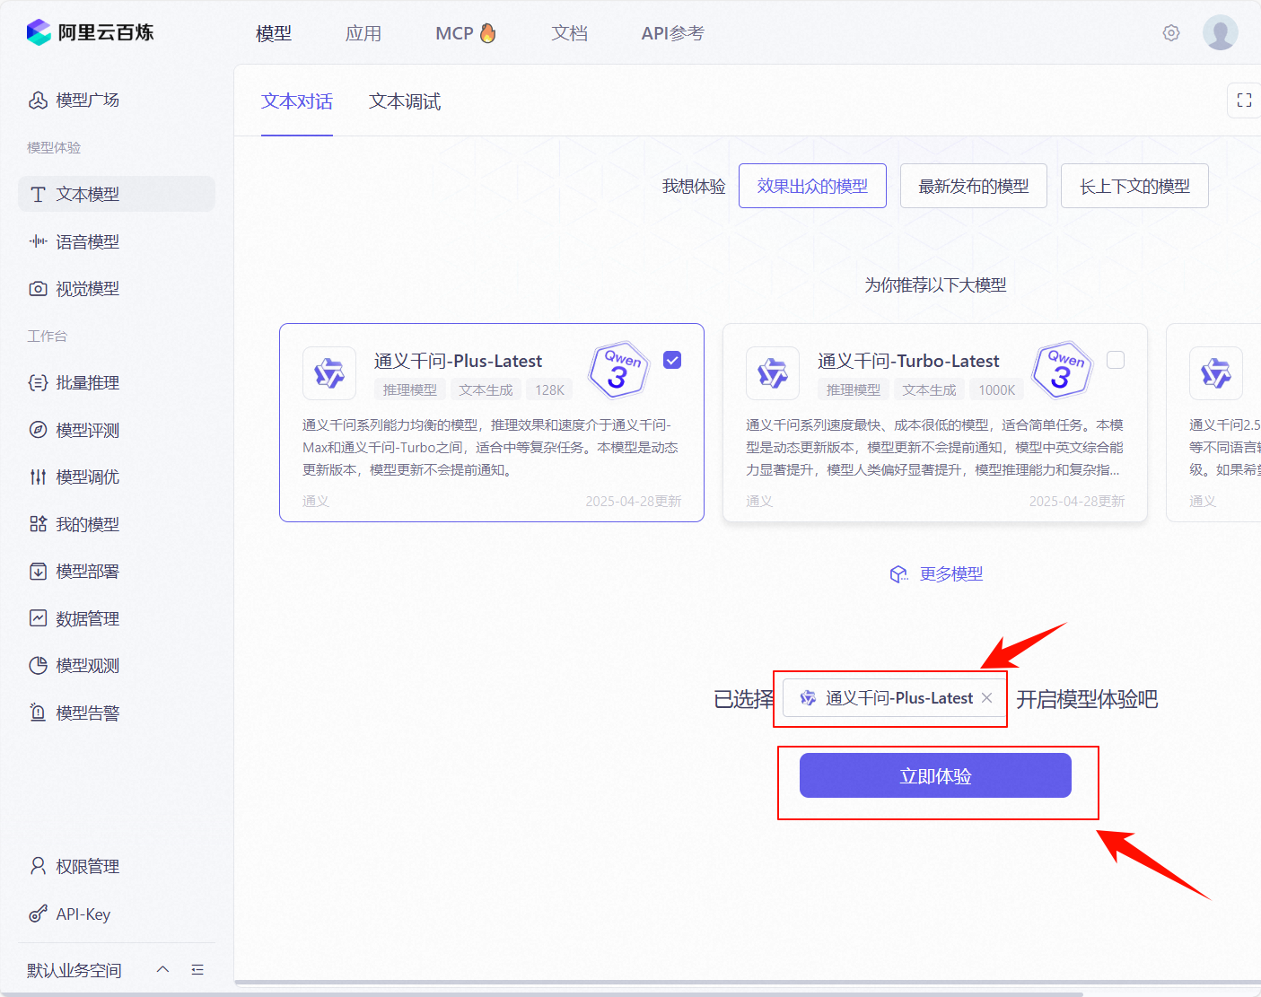Screen dimensions: 1261x997
Task: Select the 效果出众的模型 filter option
Action: [x=812, y=186]
